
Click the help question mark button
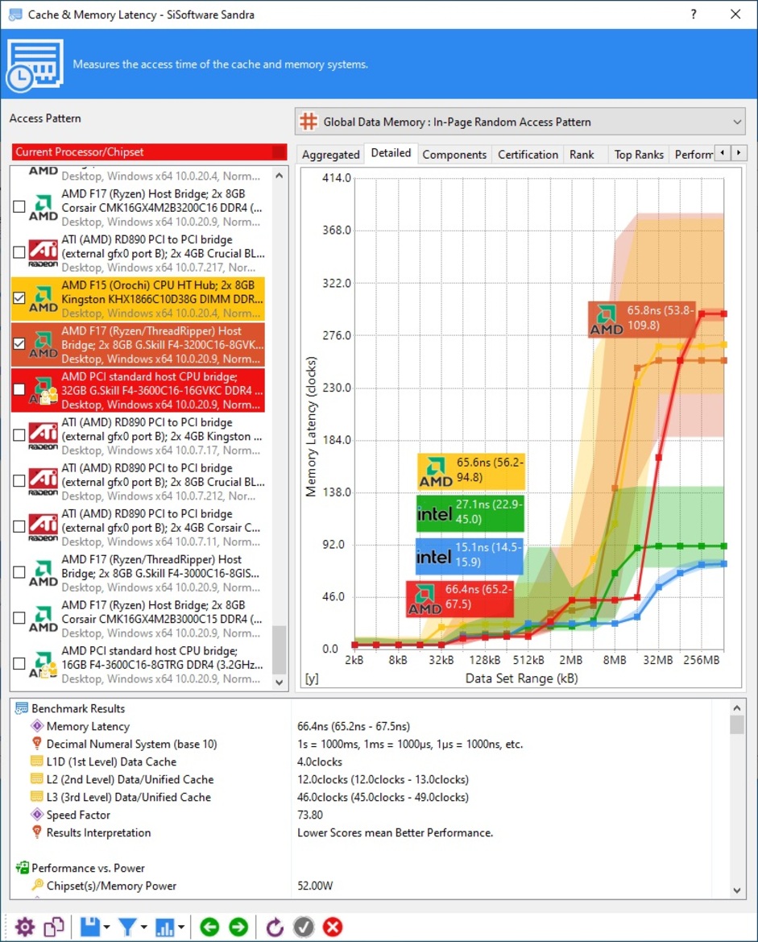(694, 15)
